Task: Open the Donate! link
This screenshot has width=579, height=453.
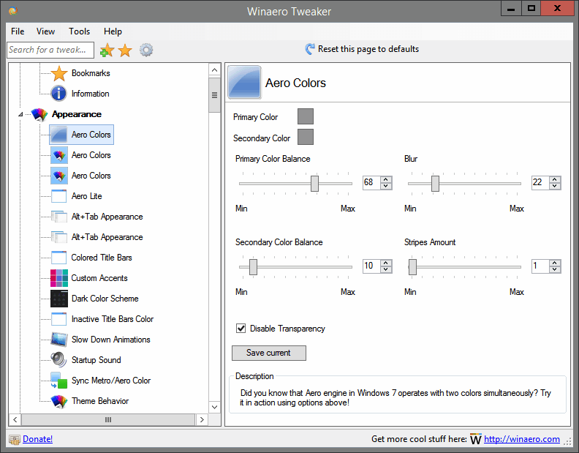Action: (x=38, y=439)
